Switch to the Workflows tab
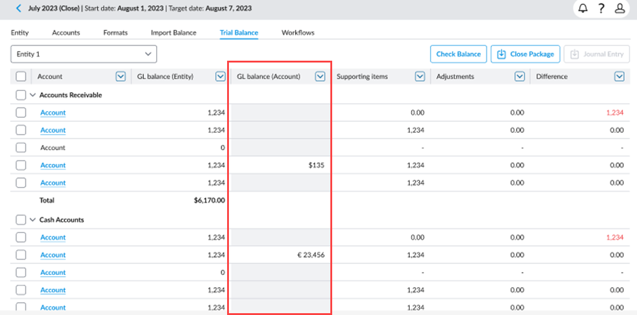Screen dimensions: 637x315 click(x=298, y=33)
